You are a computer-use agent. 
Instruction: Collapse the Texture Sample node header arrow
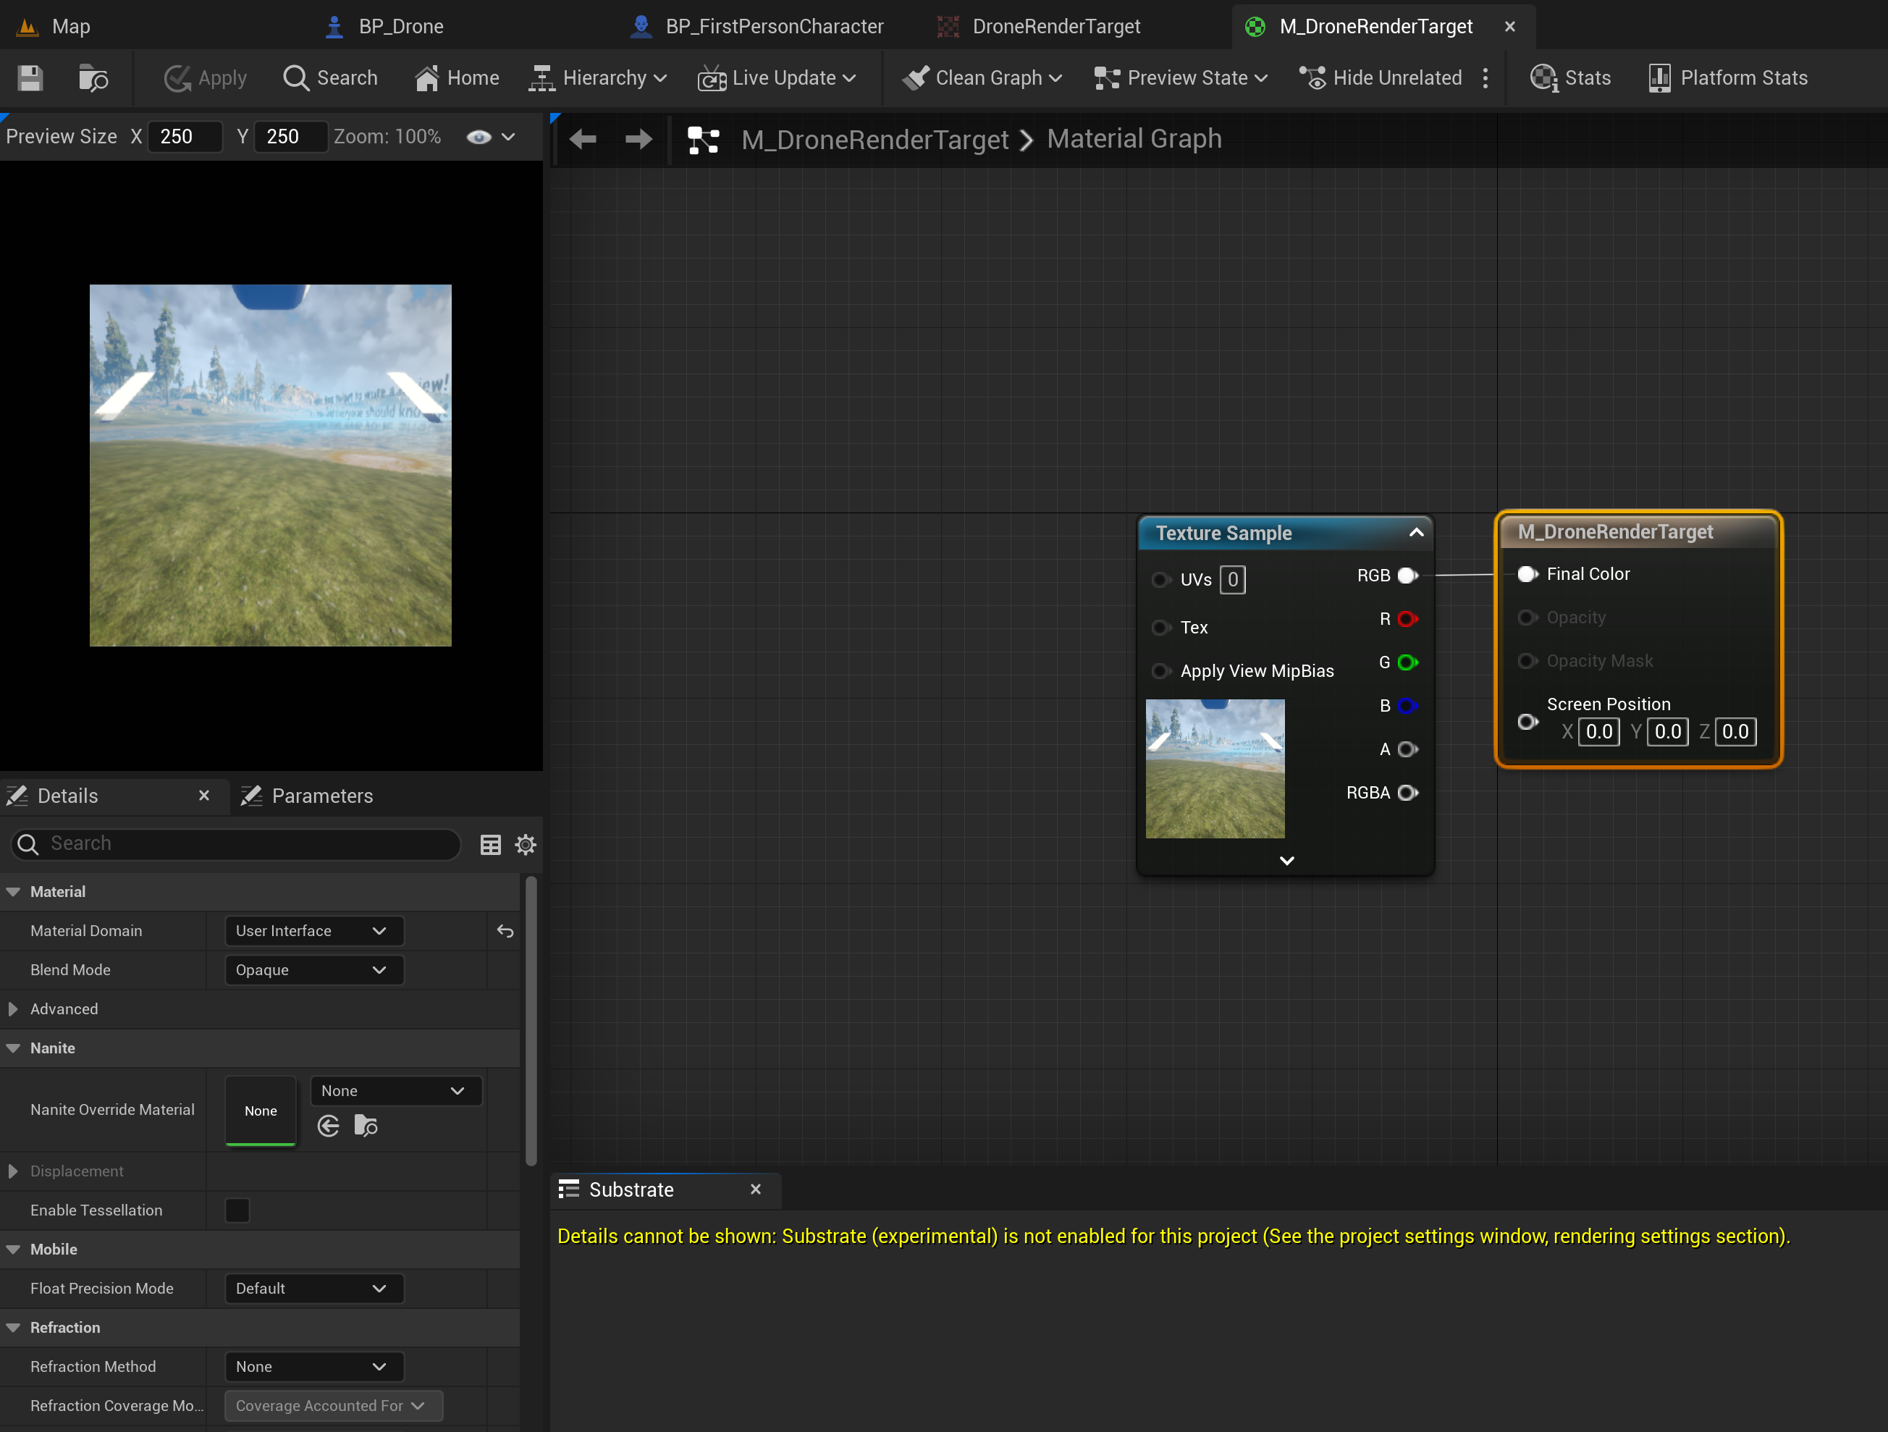1417,533
